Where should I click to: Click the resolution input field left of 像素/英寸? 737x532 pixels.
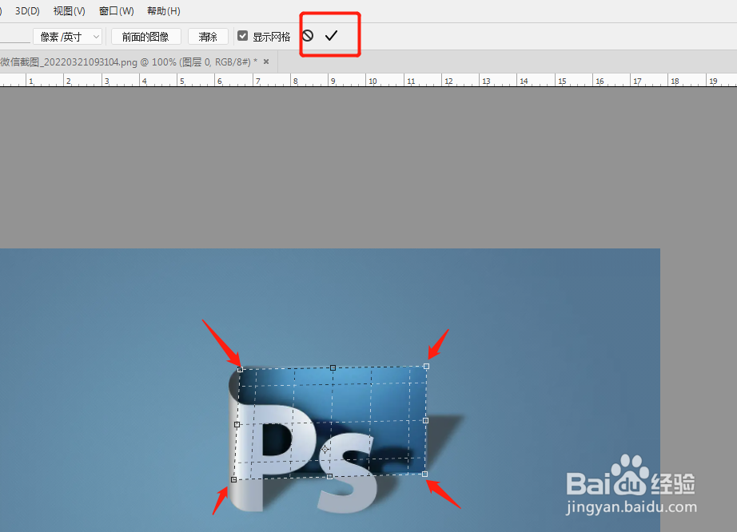(15, 37)
